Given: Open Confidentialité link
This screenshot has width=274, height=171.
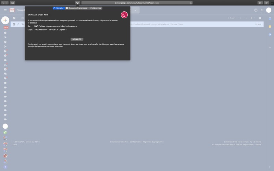Looking at the screenshot, I should 136,142.
